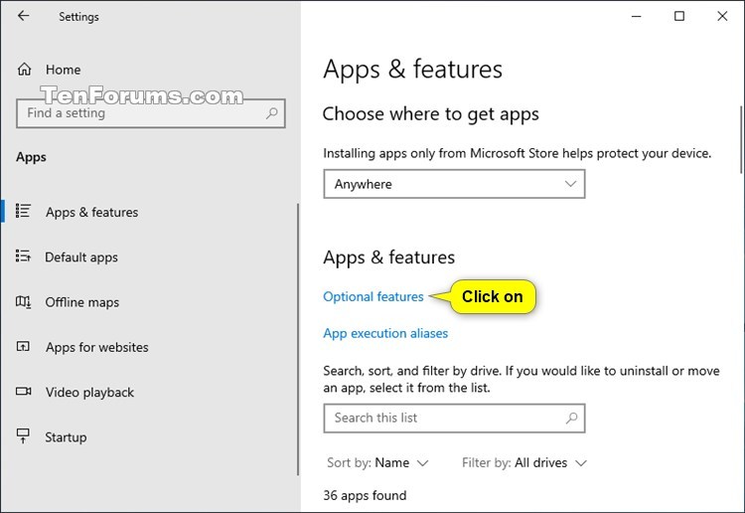The width and height of the screenshot is (745, 513).
Task: Open App execution aliases link
Action: point(385,333)
